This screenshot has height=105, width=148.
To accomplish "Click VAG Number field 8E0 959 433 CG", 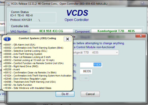I will [x=51, y=31].
